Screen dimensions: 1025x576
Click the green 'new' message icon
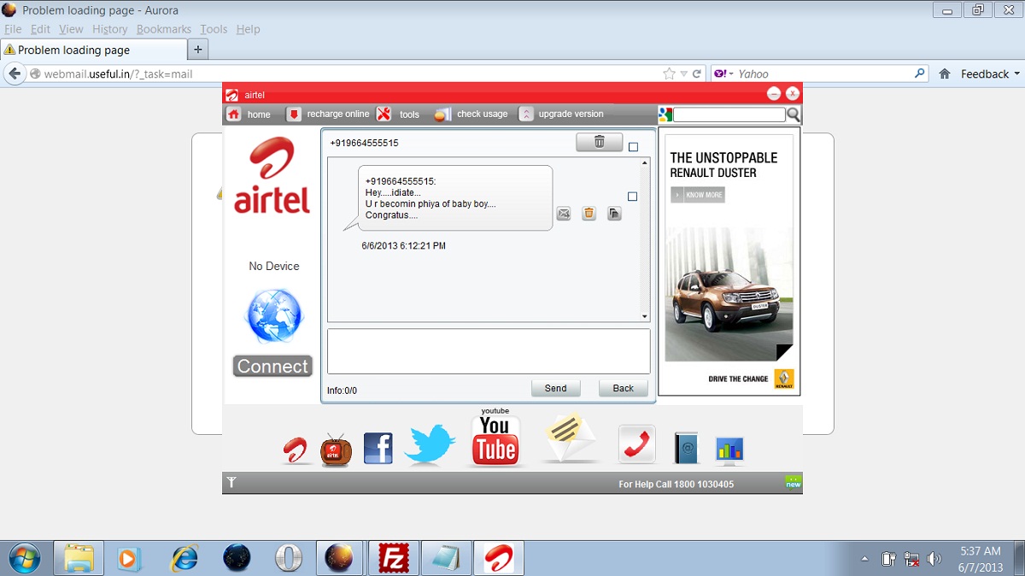[x=794, y=483]
